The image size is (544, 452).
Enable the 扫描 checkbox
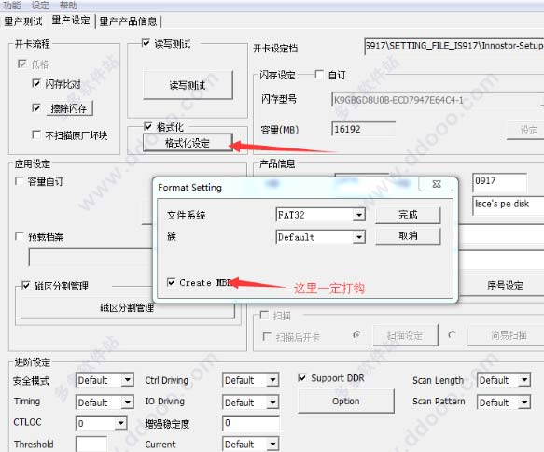[x=264, y=316]
